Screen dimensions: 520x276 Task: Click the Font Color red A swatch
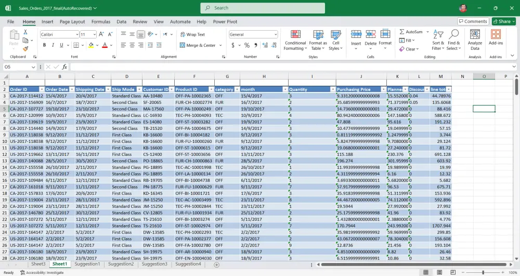105,45
